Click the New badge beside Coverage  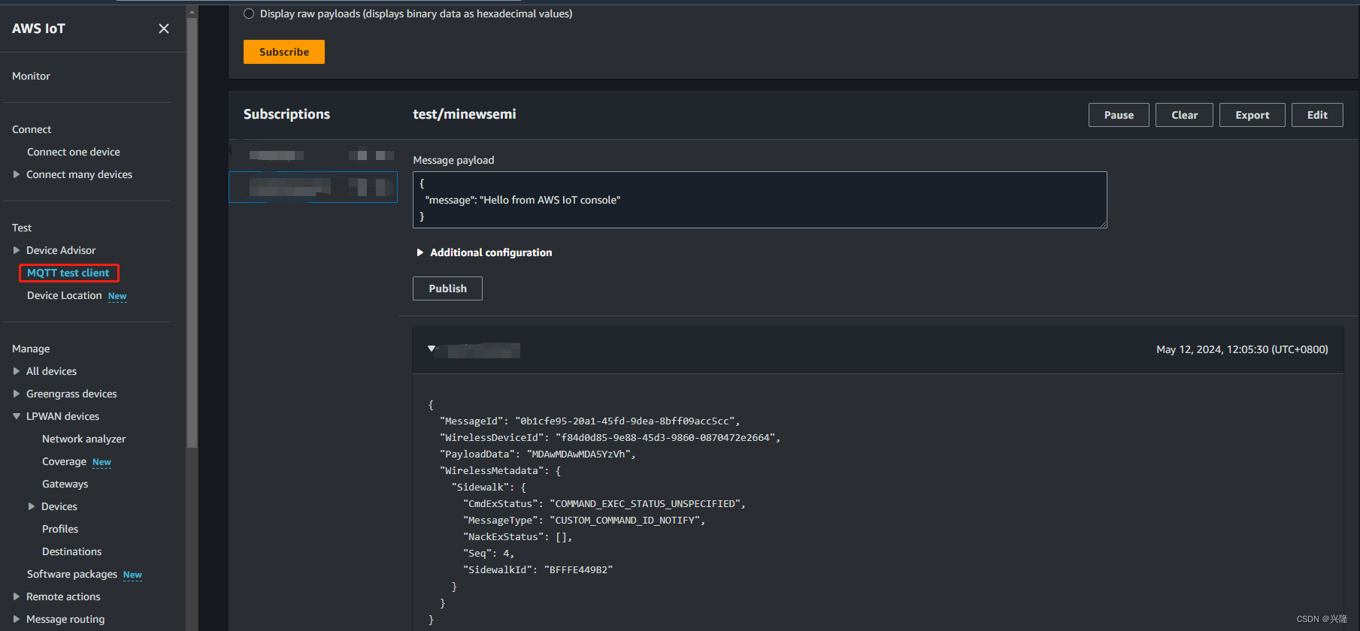[x=101, y=462]
